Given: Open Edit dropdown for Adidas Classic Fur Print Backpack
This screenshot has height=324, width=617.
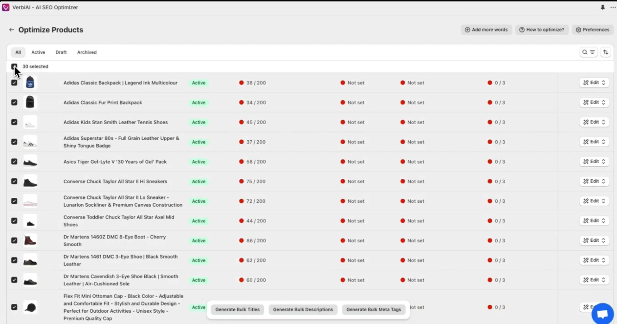Looking at the screenshot, I should 594,102.
